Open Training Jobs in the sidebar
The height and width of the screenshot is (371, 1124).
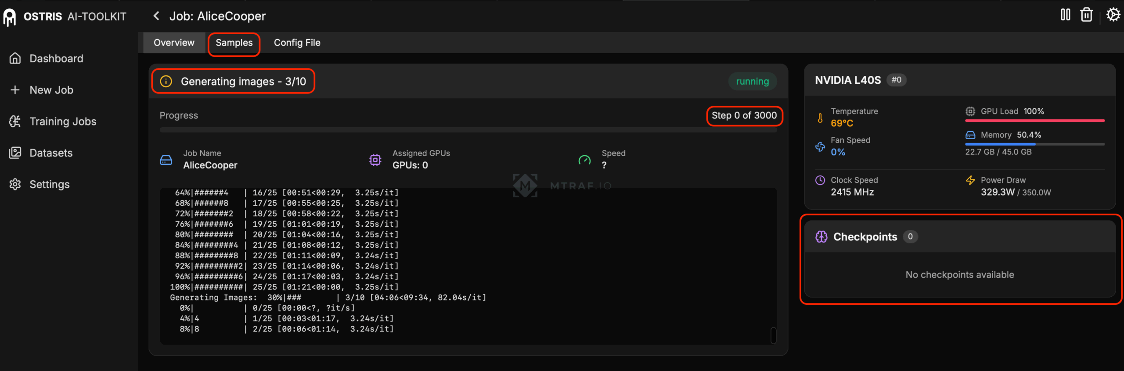[x=62, y=121]
